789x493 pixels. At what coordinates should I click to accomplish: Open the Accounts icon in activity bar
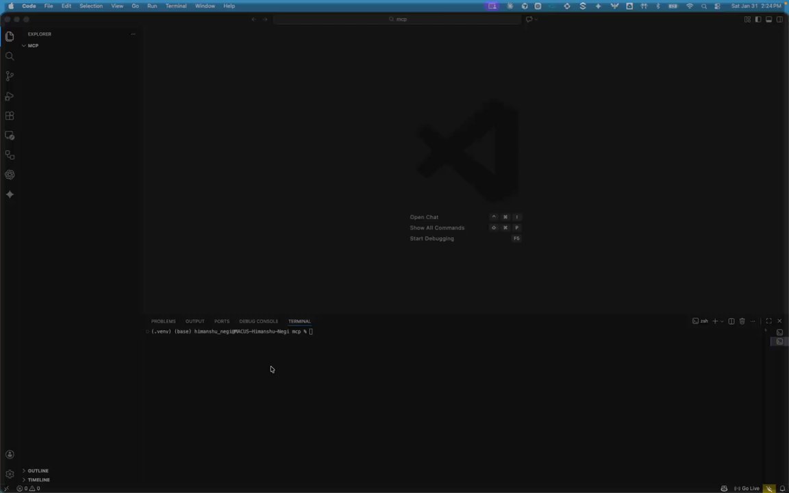coord(10,454)
